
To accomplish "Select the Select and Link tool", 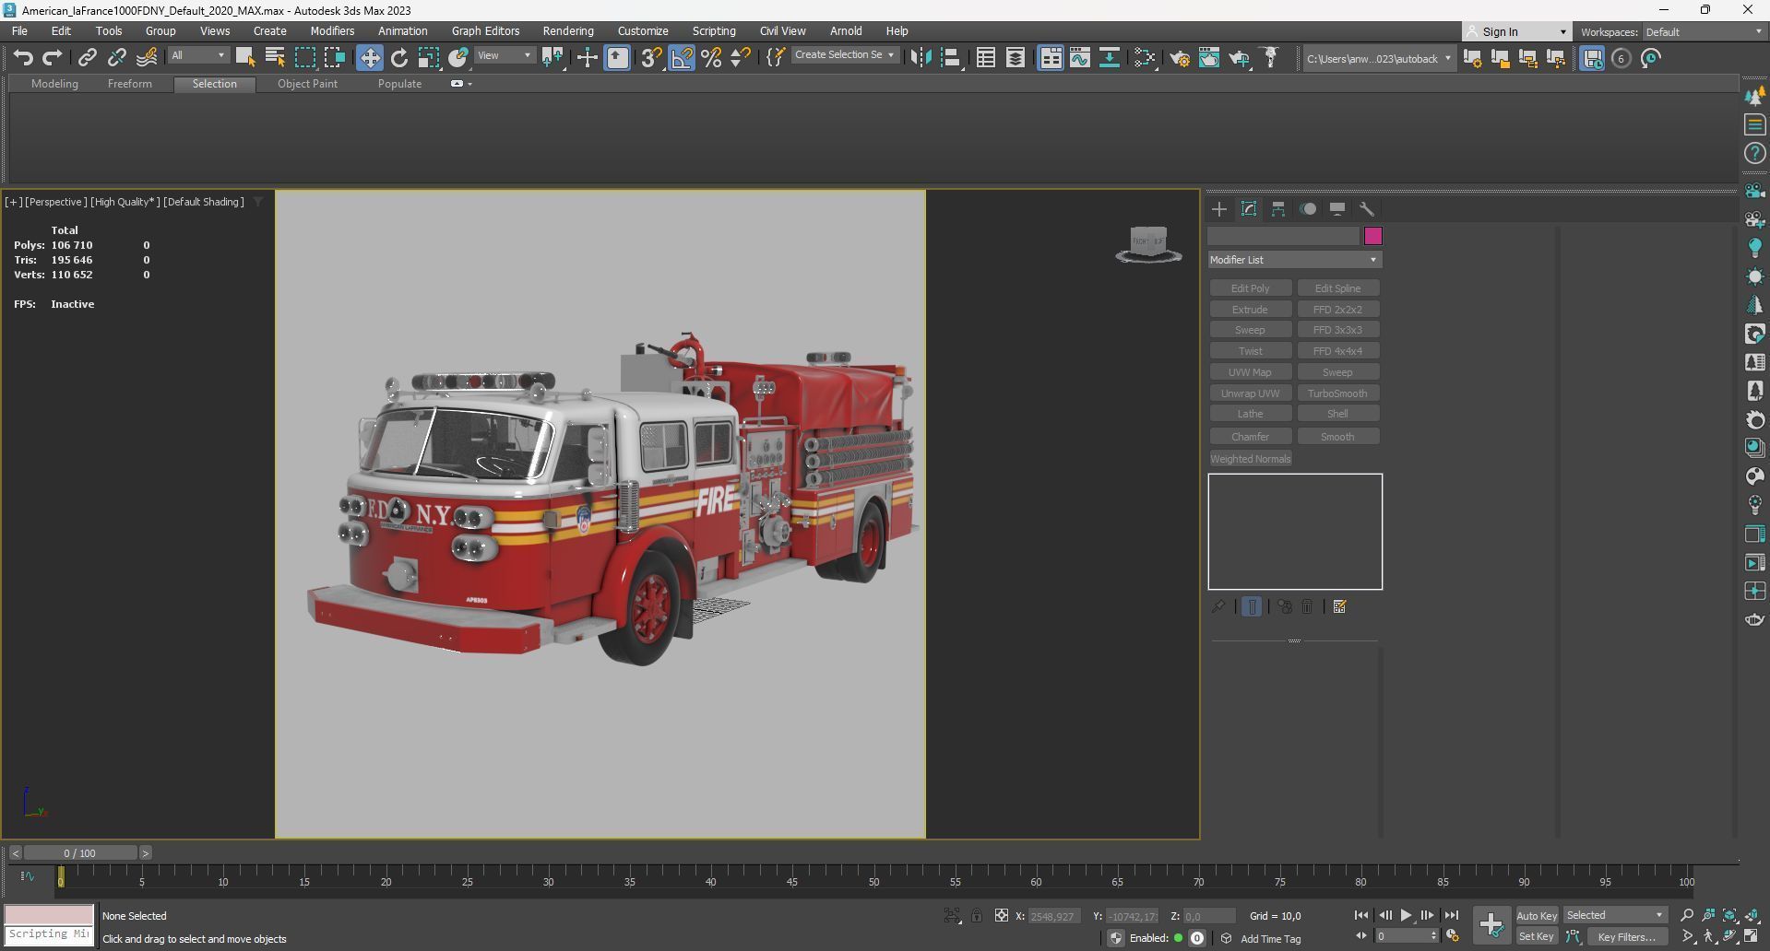I will tap(87, 58).
